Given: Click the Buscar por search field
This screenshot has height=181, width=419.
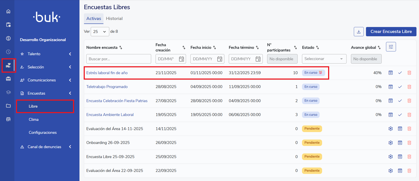Looking at the screenshot, I should (x=119, y=59).
